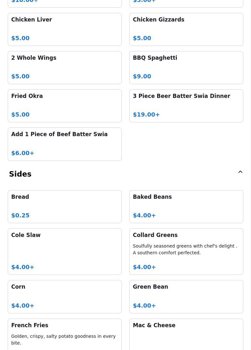Open 3 Piece Beer Batter Swia Dinner

click(x=186, y=106)
